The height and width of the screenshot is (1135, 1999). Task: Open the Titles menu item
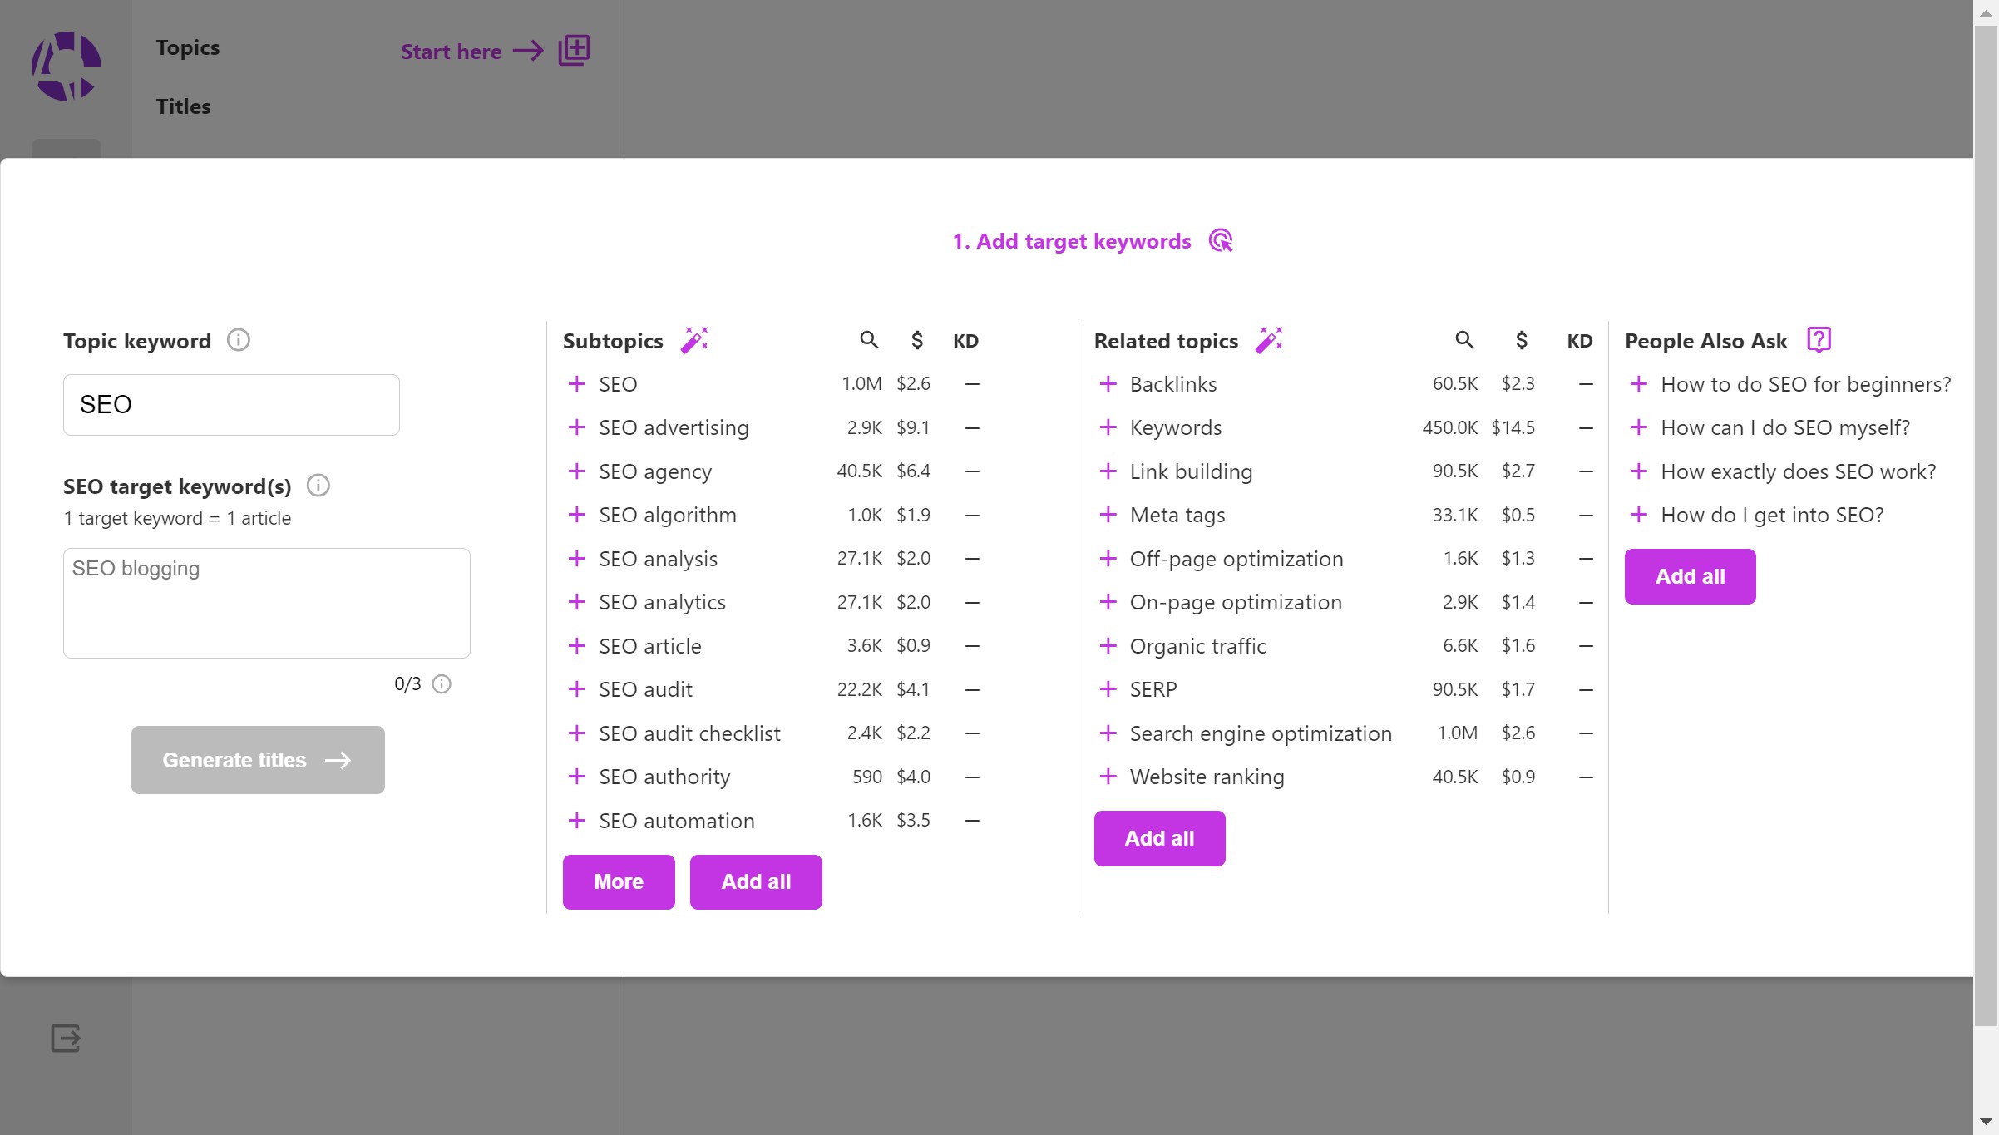point(183,106)
